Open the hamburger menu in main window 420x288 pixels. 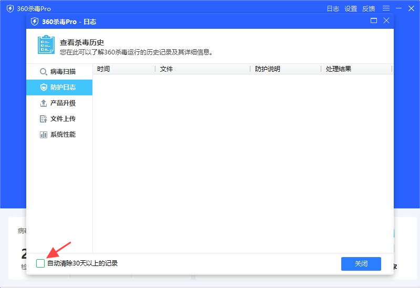(x=386, y=8)
